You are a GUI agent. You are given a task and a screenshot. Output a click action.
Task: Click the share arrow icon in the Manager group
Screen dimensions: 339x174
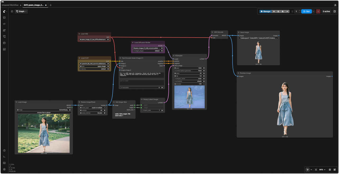tap(287, 11)
